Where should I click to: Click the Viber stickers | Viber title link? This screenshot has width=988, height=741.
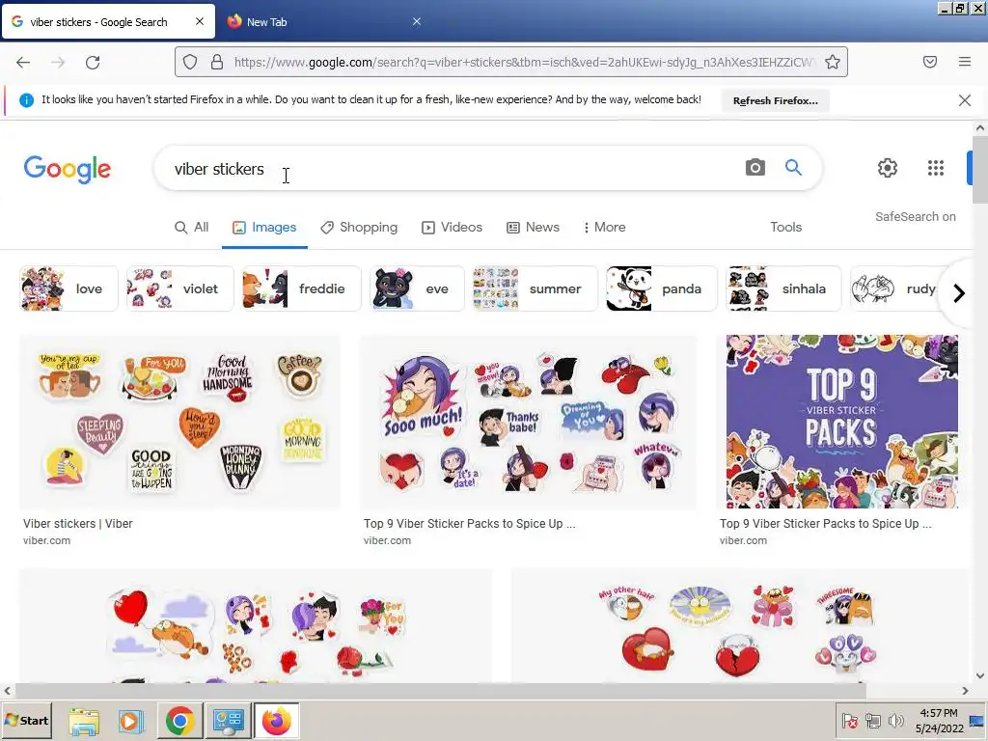point(78,524)
